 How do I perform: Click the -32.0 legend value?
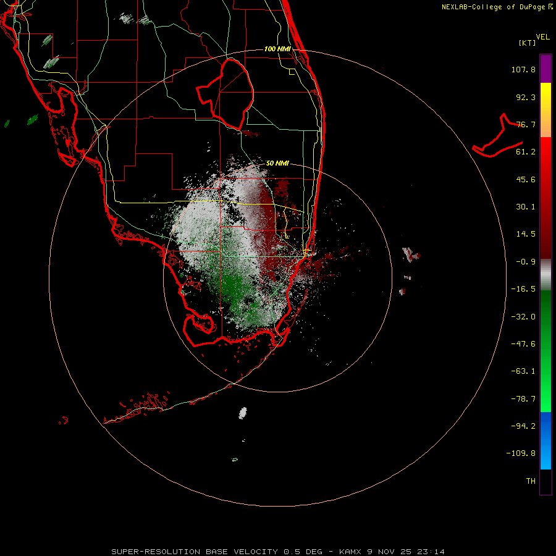click(x=523, y=317)
